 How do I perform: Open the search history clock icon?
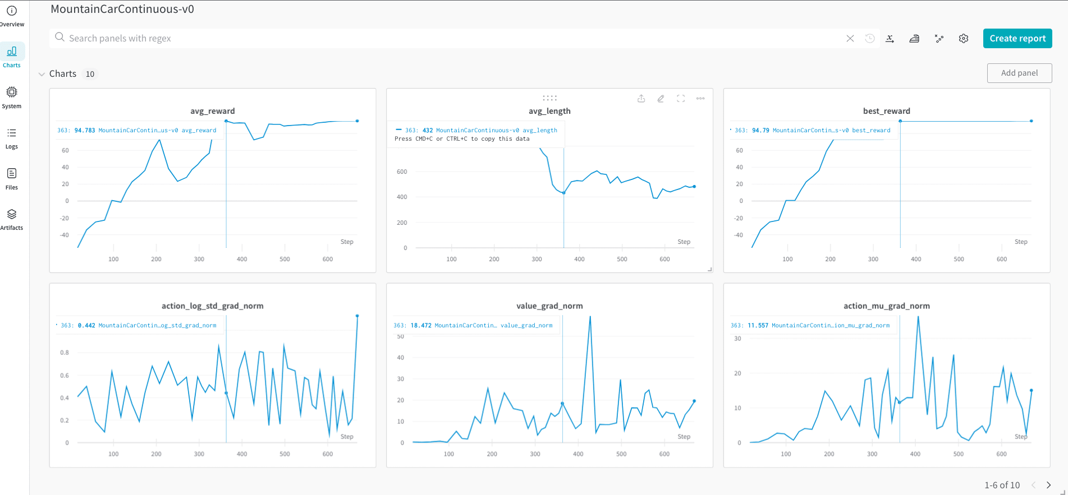coord(870,38)
